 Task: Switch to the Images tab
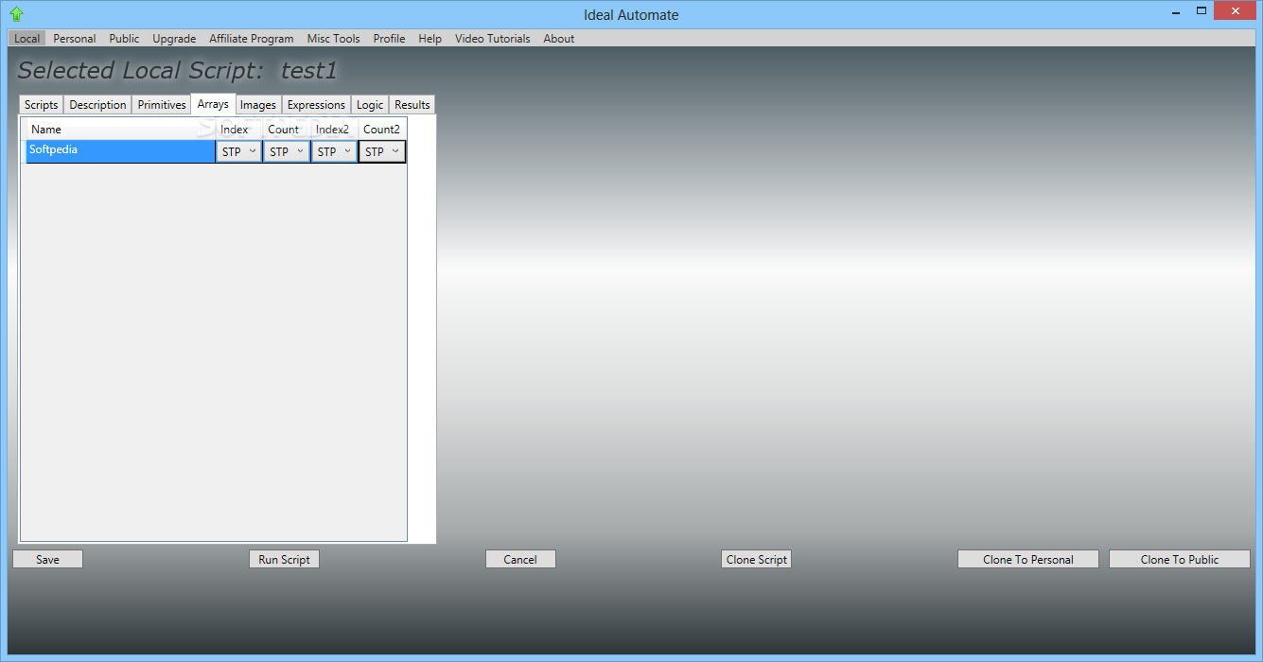pos(258,105)
